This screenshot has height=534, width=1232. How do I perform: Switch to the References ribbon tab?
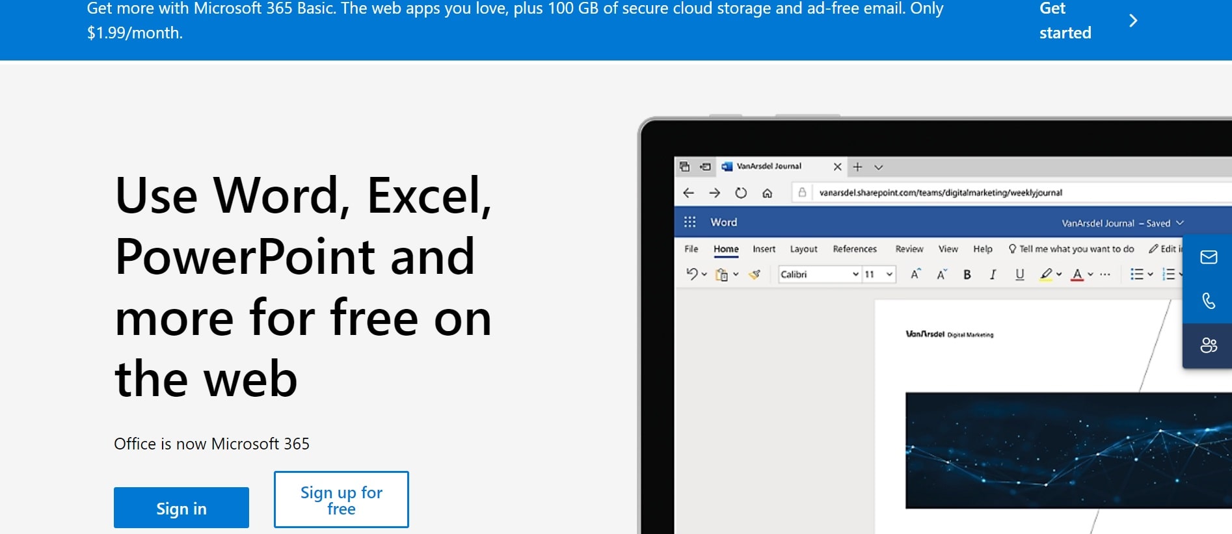pyautogui.click(x=855, y=248)
